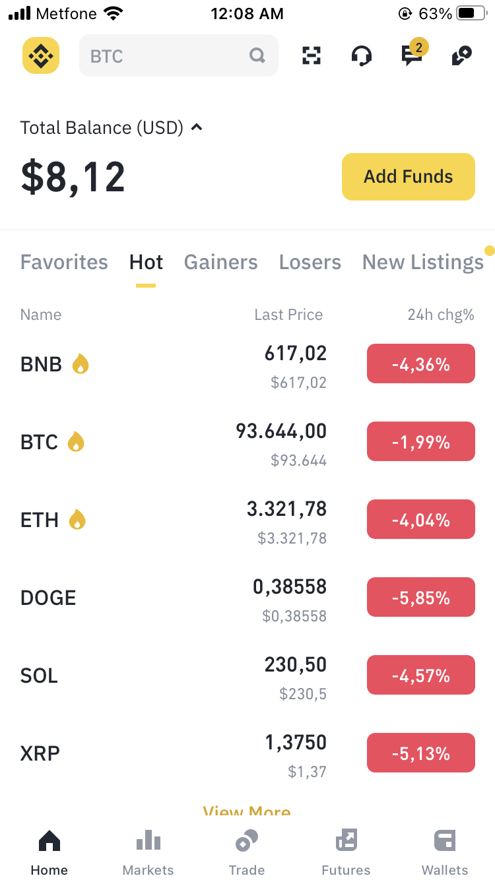Open the QR code scanner

(x=312, y=55)
